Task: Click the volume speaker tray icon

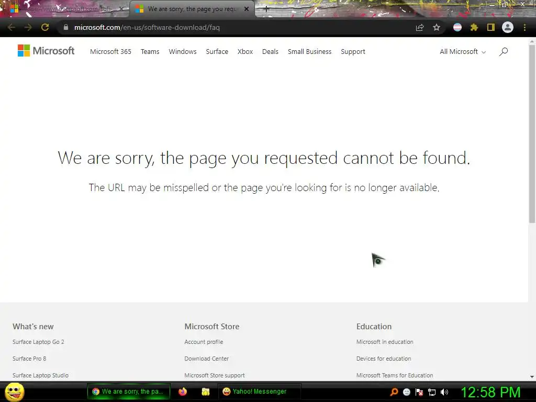Action: pos(444,392)
